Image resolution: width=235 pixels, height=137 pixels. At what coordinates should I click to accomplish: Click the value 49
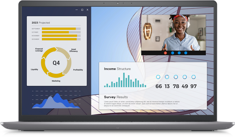185,86
